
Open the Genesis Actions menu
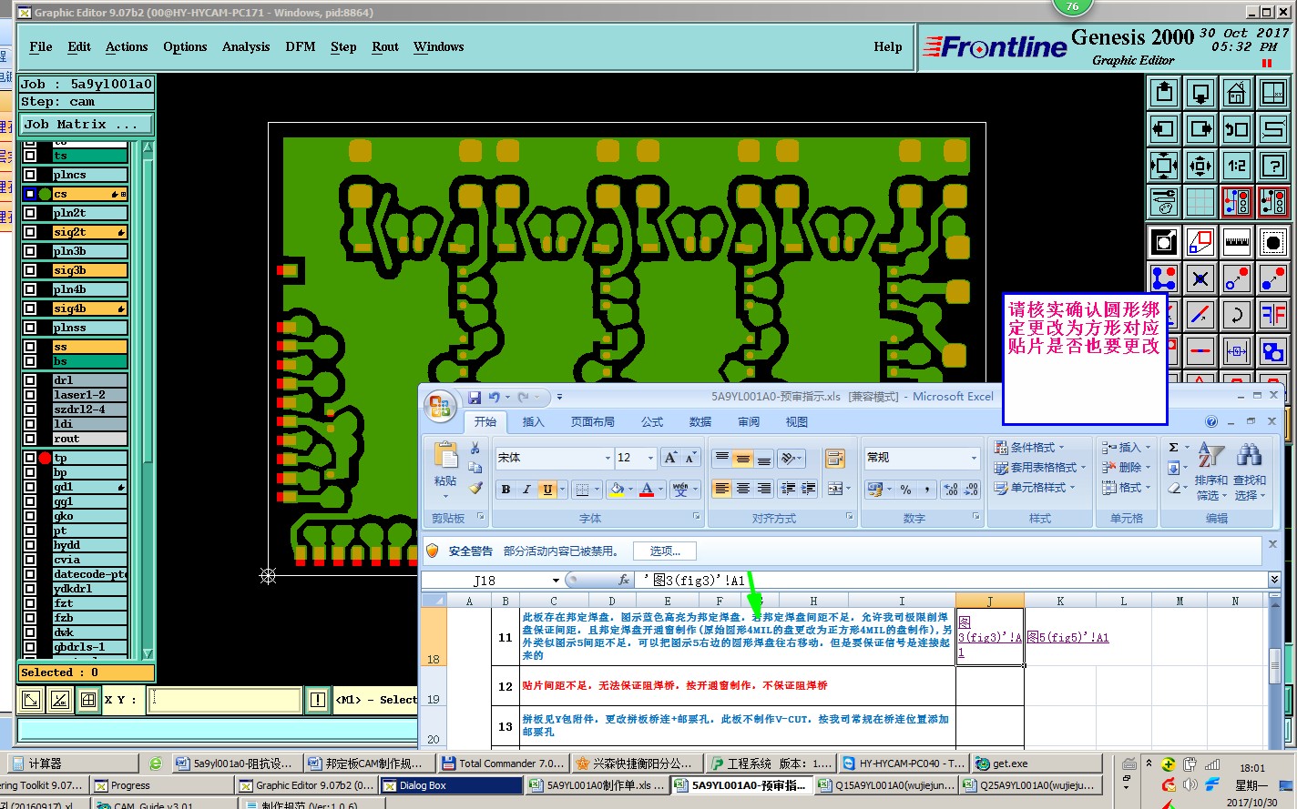click(x=127, y=46)
